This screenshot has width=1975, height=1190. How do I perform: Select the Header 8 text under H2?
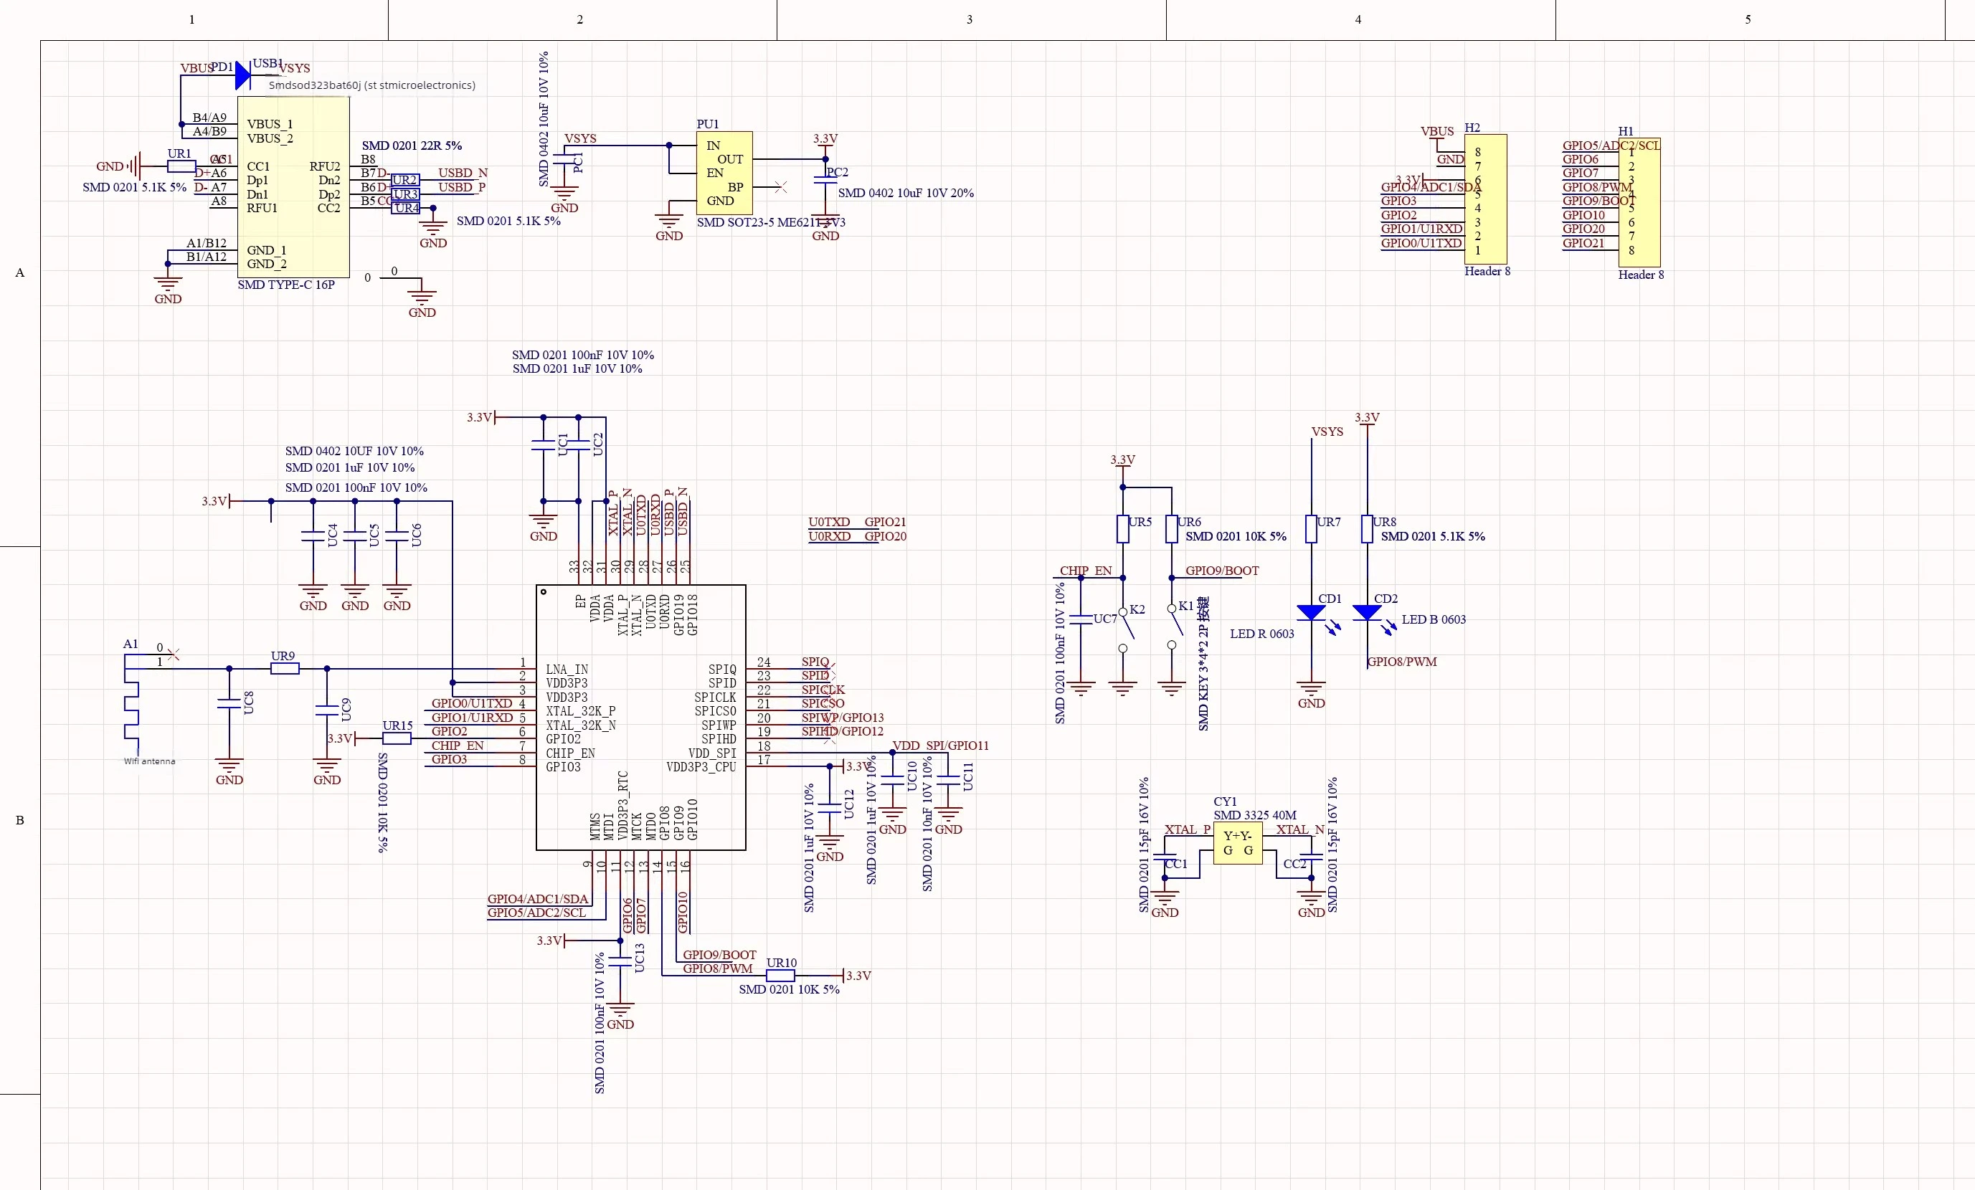pos(1487,272)
